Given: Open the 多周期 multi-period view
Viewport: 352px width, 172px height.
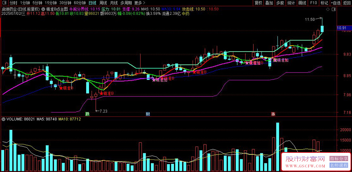Looking at the screenshot, I should click(126, 3).
